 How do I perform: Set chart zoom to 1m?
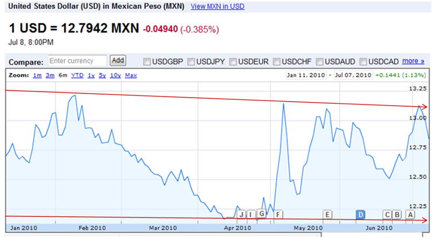coord(37,75)
